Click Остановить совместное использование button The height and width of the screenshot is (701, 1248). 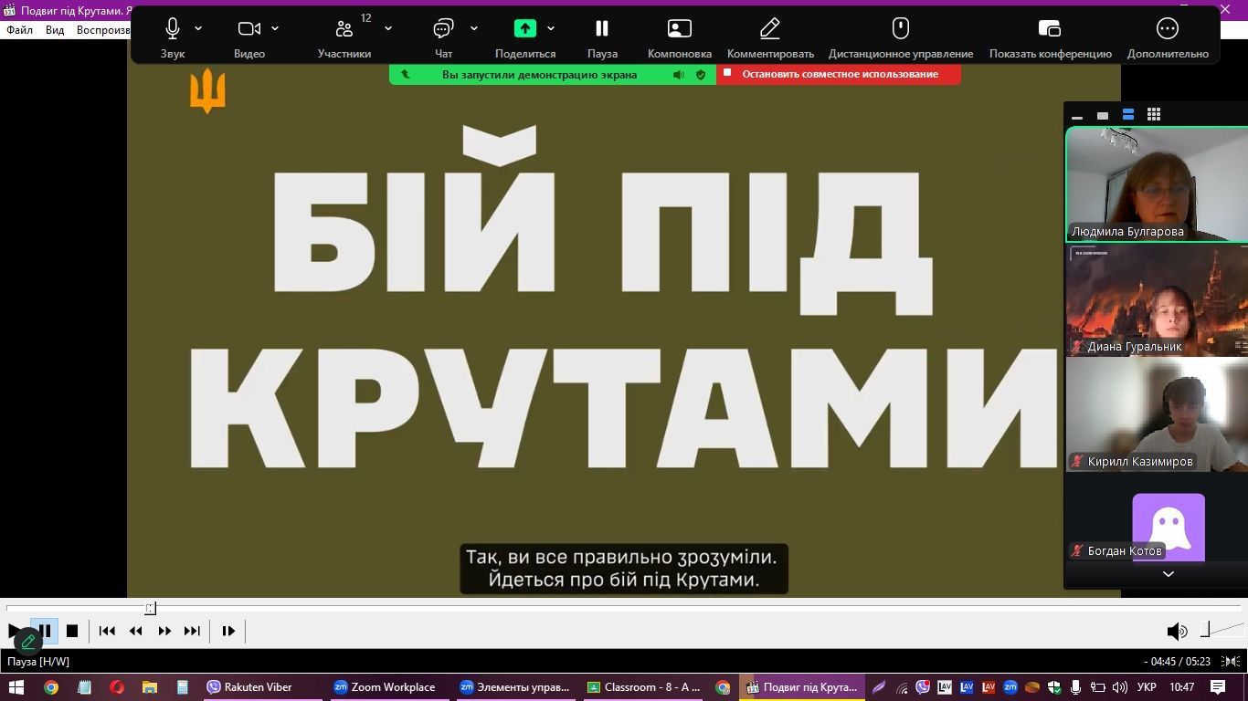(839, 74)
